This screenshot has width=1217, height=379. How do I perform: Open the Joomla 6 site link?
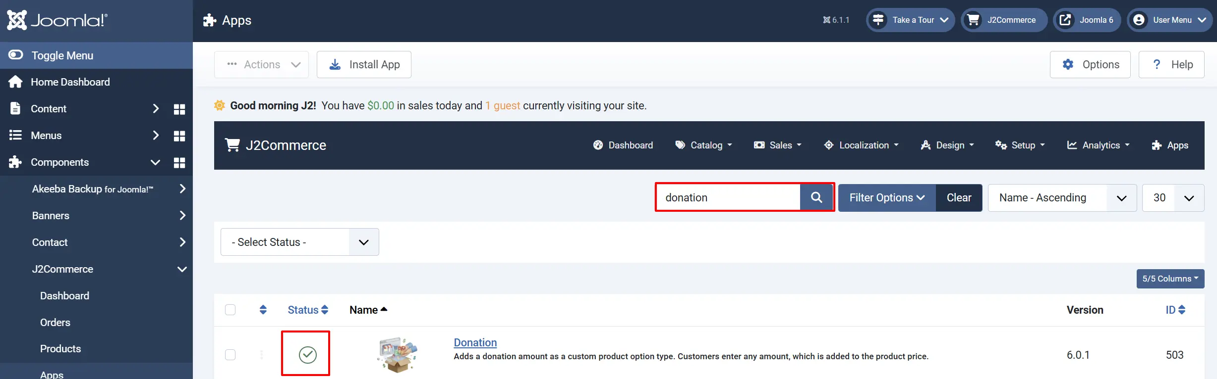tap(1087, 20)
